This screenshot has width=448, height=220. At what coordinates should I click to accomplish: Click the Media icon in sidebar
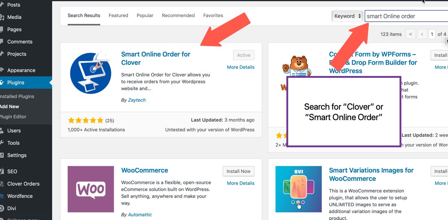tap(1, 17)
